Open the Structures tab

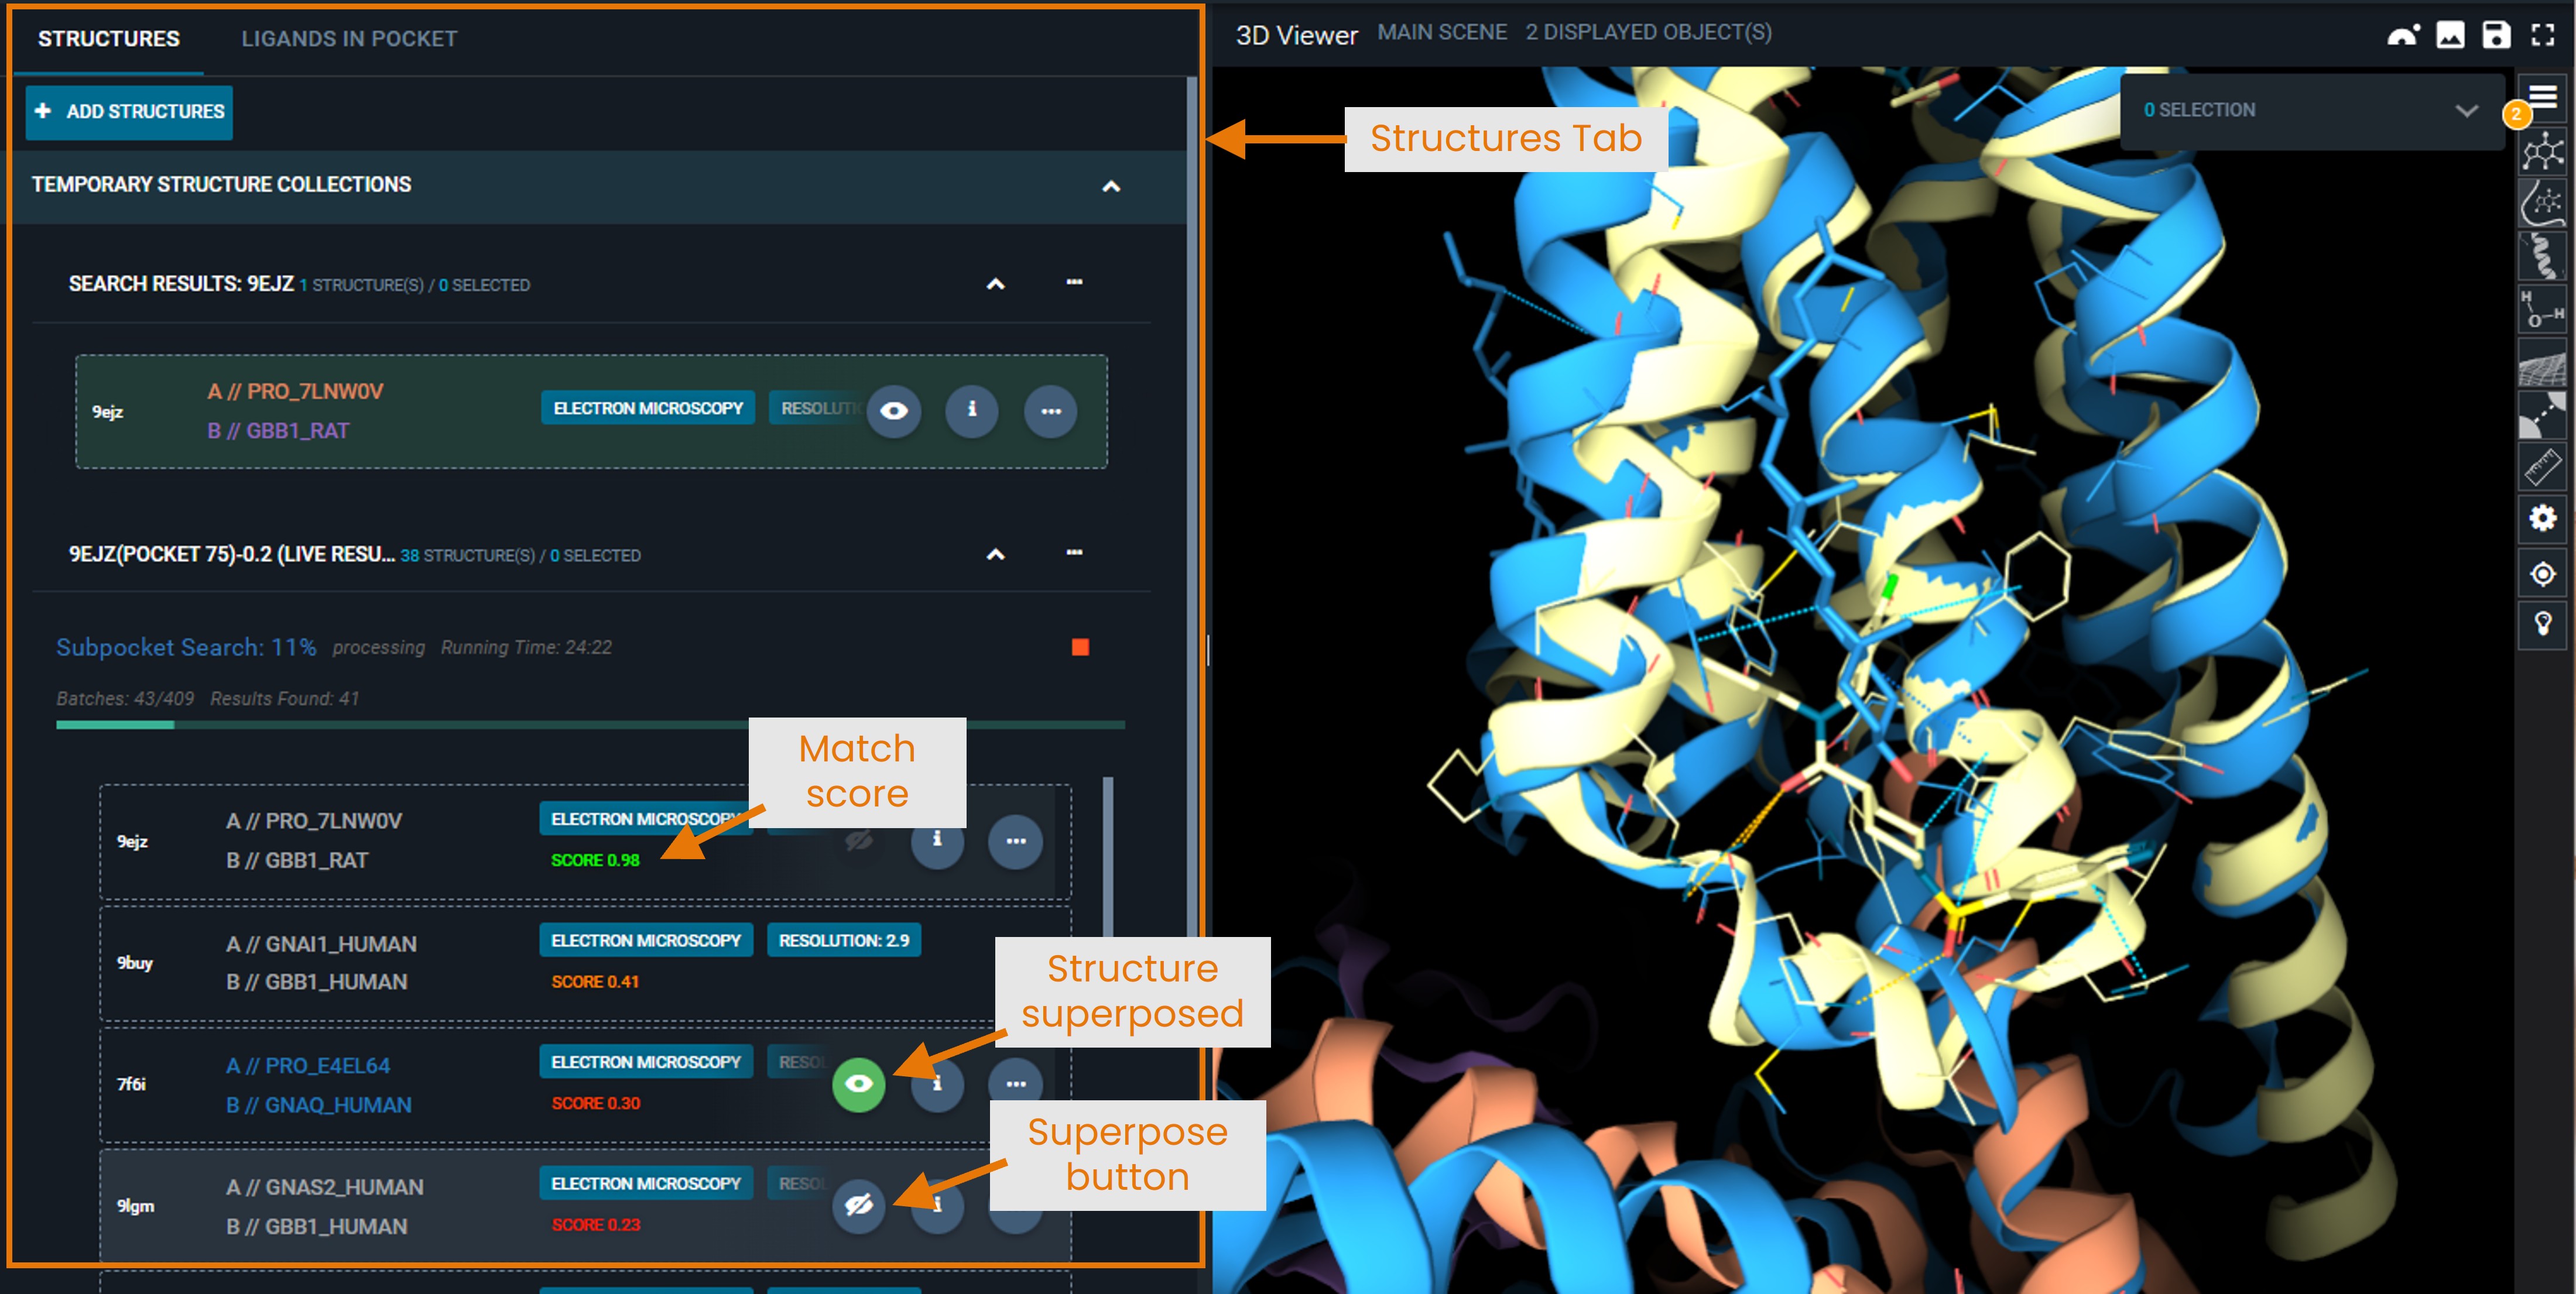pos(109,39)
